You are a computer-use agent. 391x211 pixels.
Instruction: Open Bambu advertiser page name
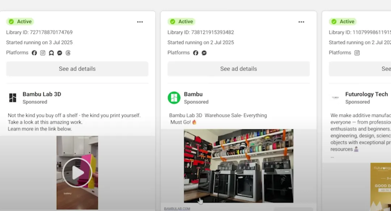pyautogui.click(x=193, y=94)
